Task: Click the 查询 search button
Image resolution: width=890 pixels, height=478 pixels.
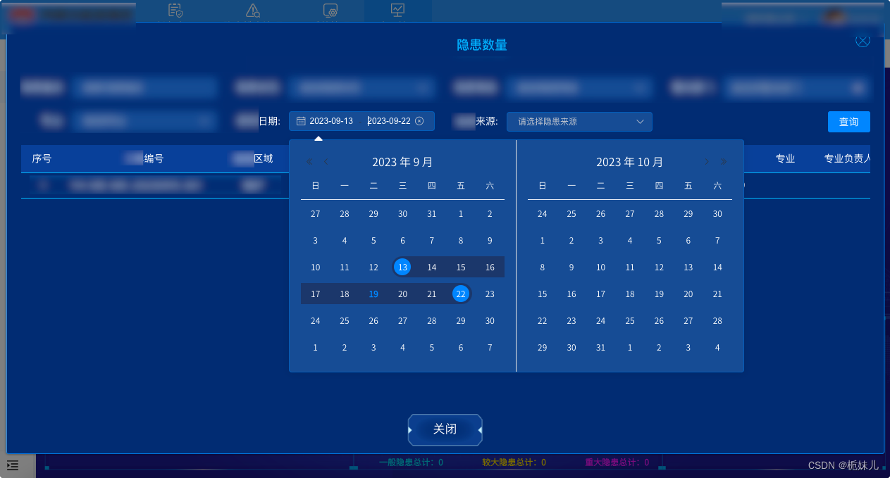Action: click(848, 121)
